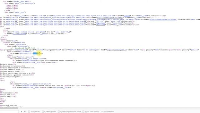200x113 pixels.
Task: Click the 'Лом латуни, арматуры, алюминия' line
Action: (x=17, y=75)
